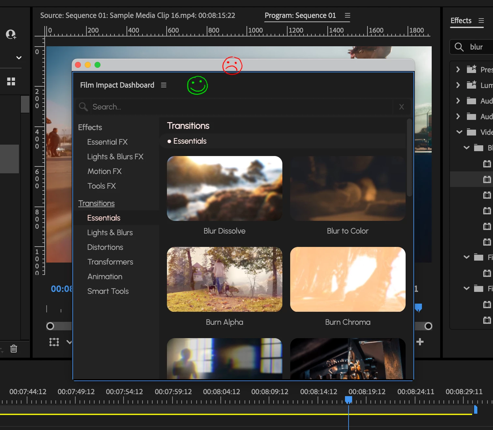Viewport: 493px width, 430px height.
Task: Click the Effects panel blur search field
Action: (x=471, y=47)
